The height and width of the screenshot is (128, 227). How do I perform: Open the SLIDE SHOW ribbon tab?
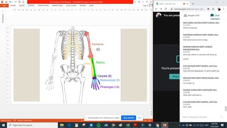pos(71,6)
